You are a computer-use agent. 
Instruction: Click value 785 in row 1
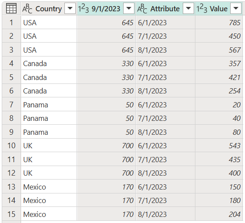(219, 23)
